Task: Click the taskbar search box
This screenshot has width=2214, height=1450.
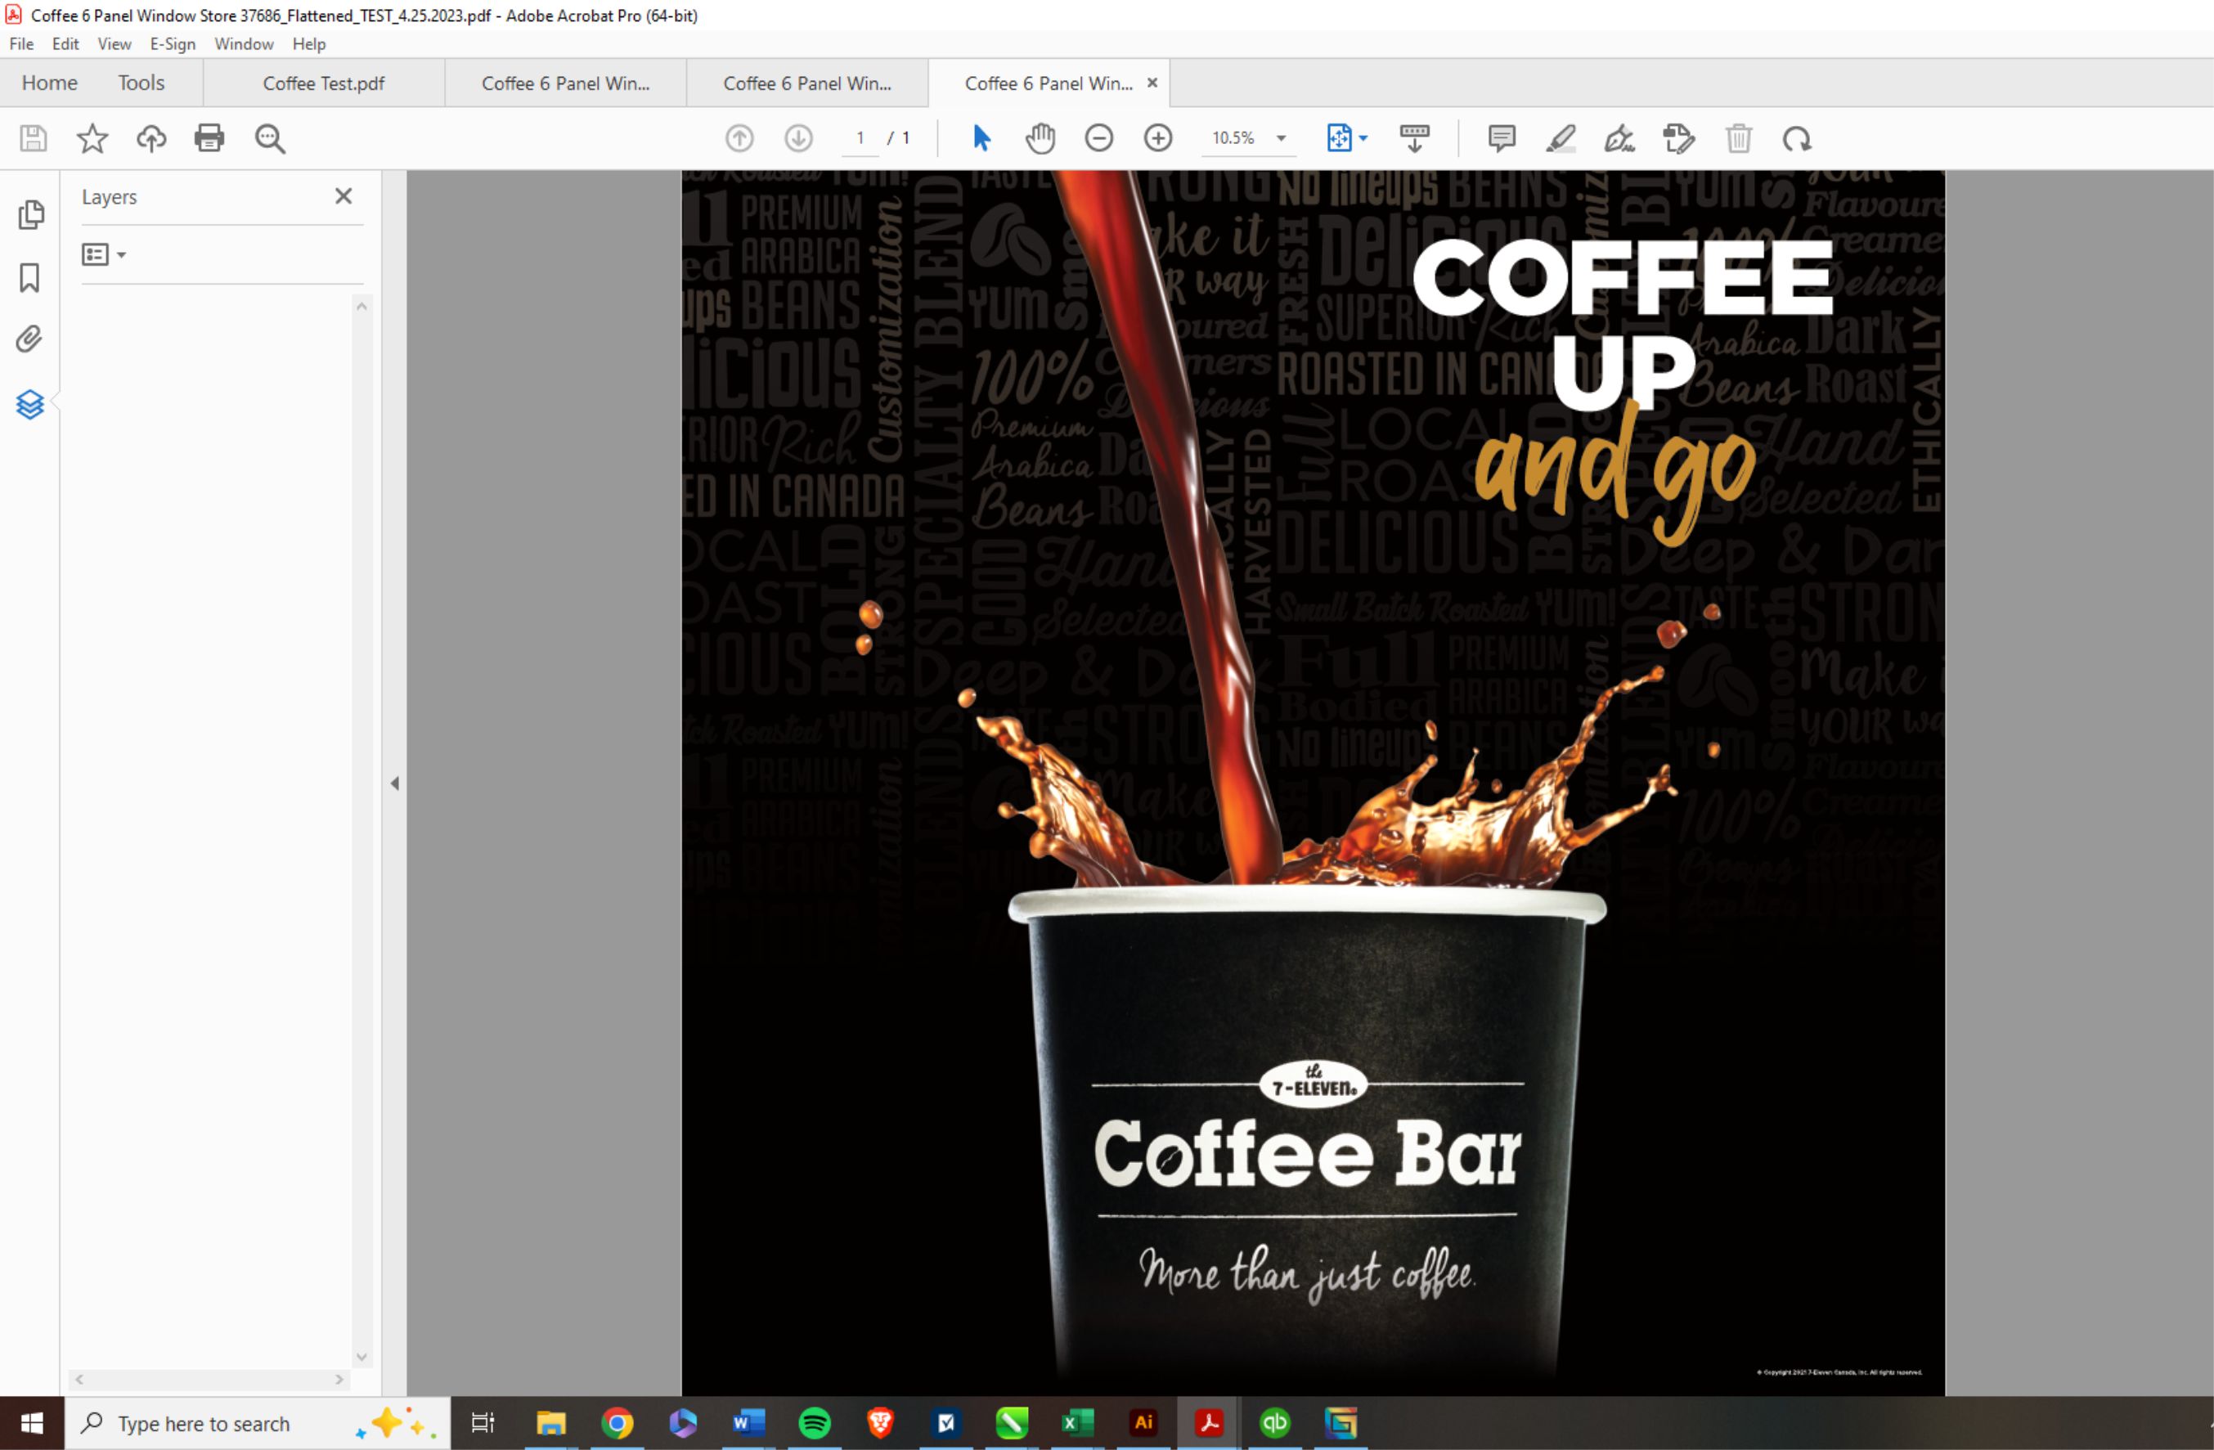Action: (258, 1423)
